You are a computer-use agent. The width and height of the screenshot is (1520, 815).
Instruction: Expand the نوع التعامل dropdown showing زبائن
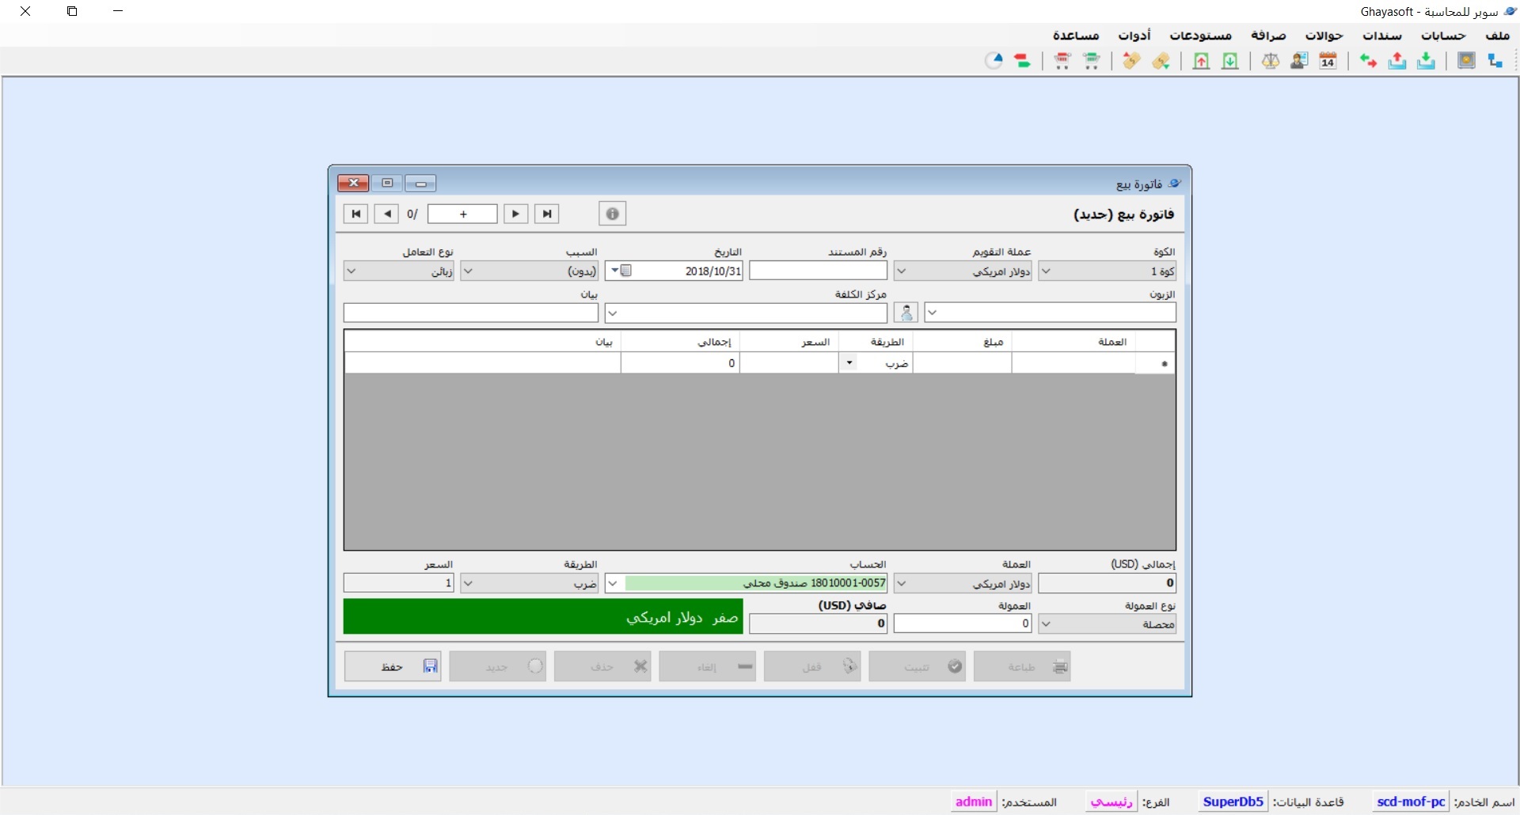click(x=351, y=271)
